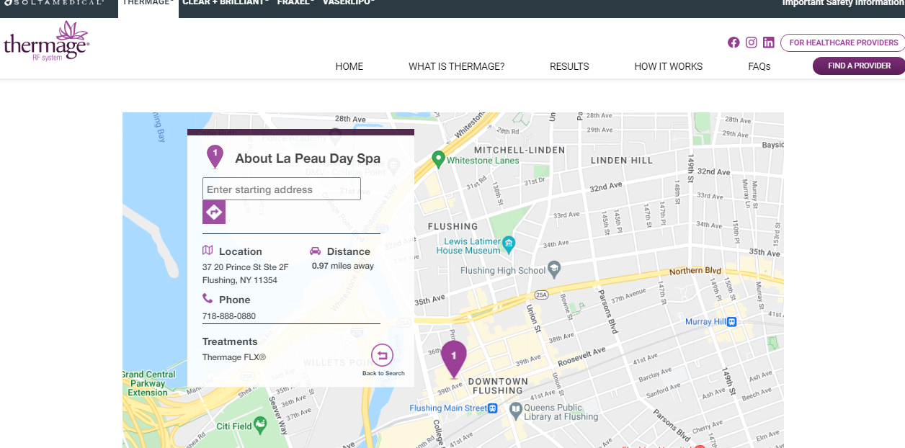Image resolution: width=905 pixels, height=448 pixels.
Task: Click the 25A route shield on map
Action: point(541,295)
